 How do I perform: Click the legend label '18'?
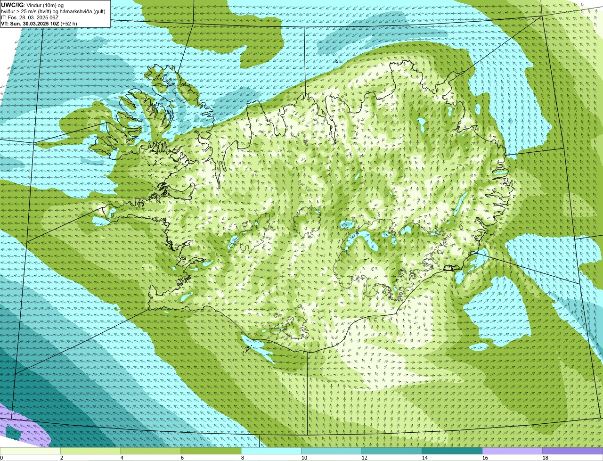[x=546, y=458]
